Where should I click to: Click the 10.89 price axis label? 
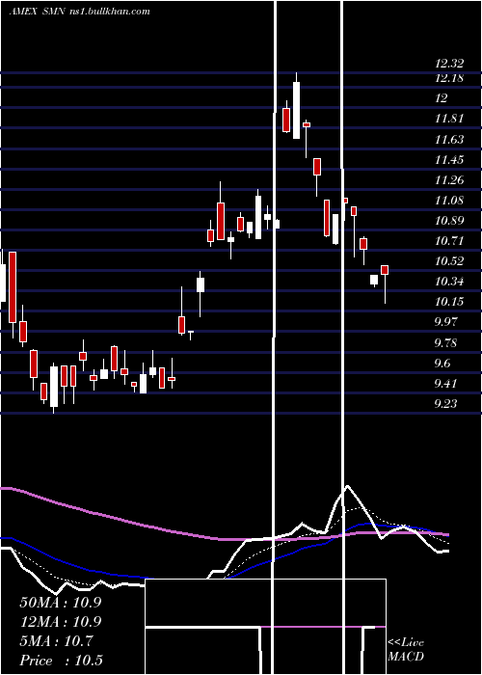click(449, 221)
